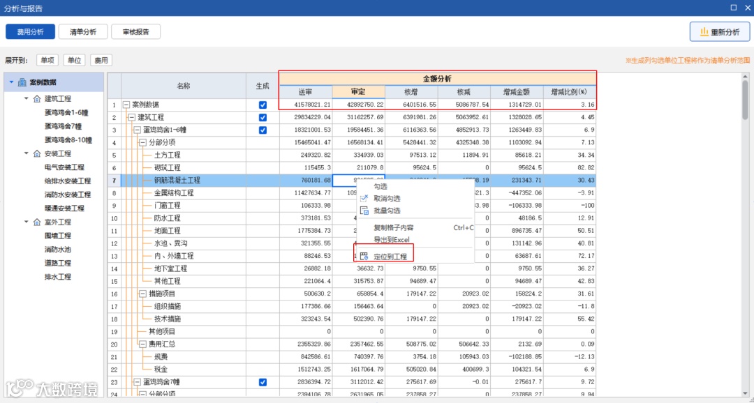The image size is (754, 403).
Task: Click house icon next to 室外工程
Action: click(37, 222)
